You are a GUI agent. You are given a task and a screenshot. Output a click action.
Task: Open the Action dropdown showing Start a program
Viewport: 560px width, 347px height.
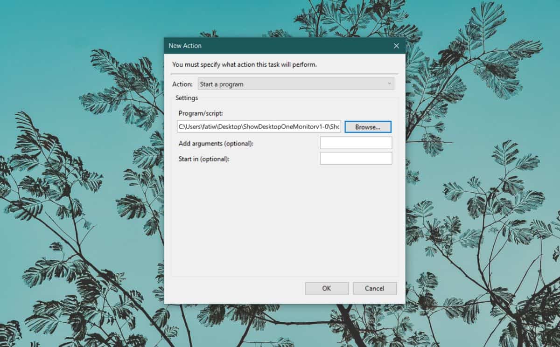[x=296, y=84]
